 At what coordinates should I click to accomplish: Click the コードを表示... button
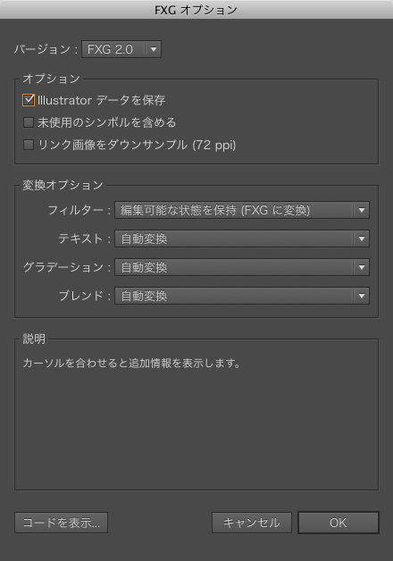click(61, 523)
